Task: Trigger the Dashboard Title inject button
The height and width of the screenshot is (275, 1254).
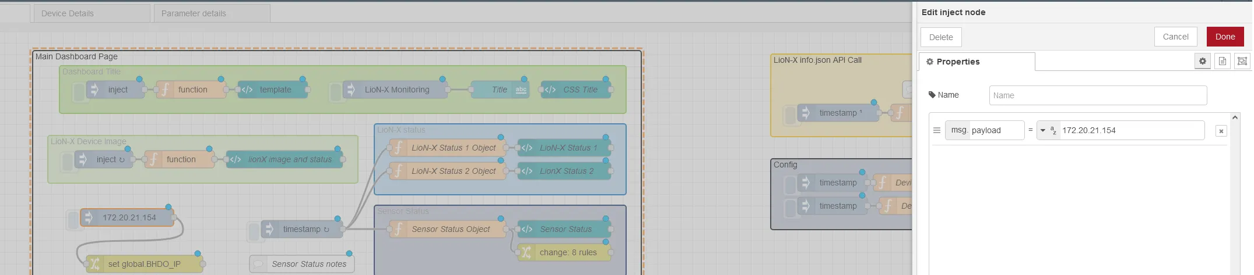Action: pyautogui.click(x=79, y=91)
